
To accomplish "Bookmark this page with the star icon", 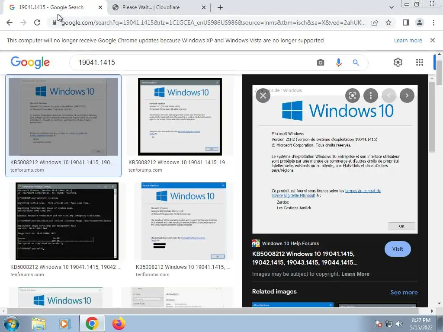I will (x=388, y=22).
